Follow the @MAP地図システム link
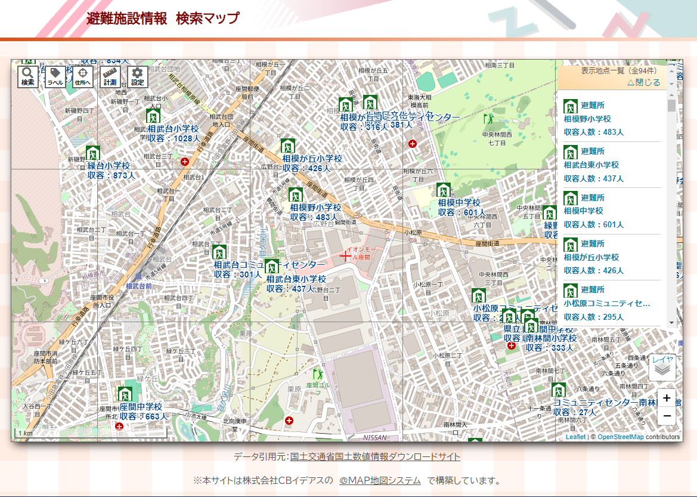 [380, 480]
